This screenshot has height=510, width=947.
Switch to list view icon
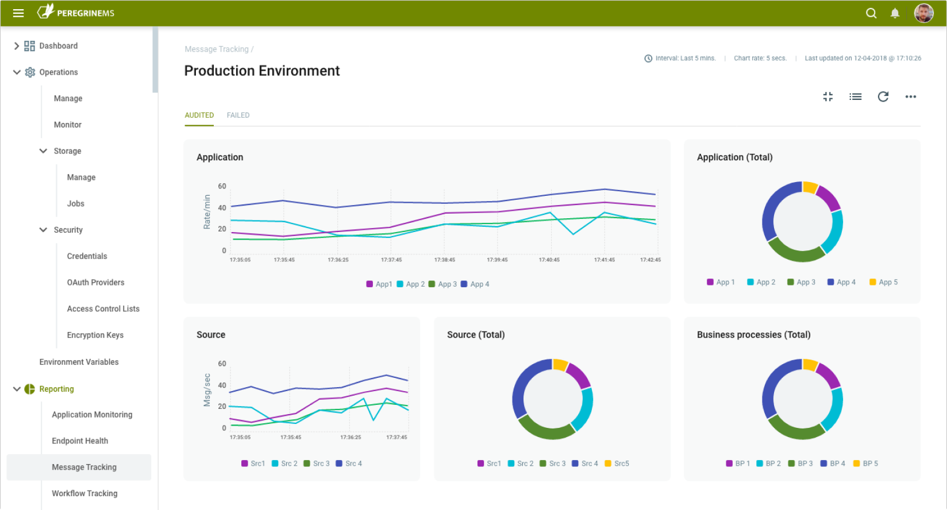click(x=855, y=96)
